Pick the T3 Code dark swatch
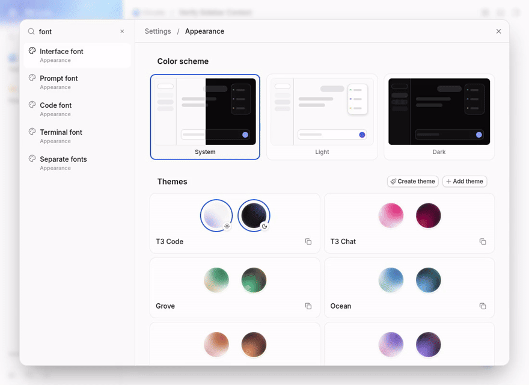 [x=254, y=215]
